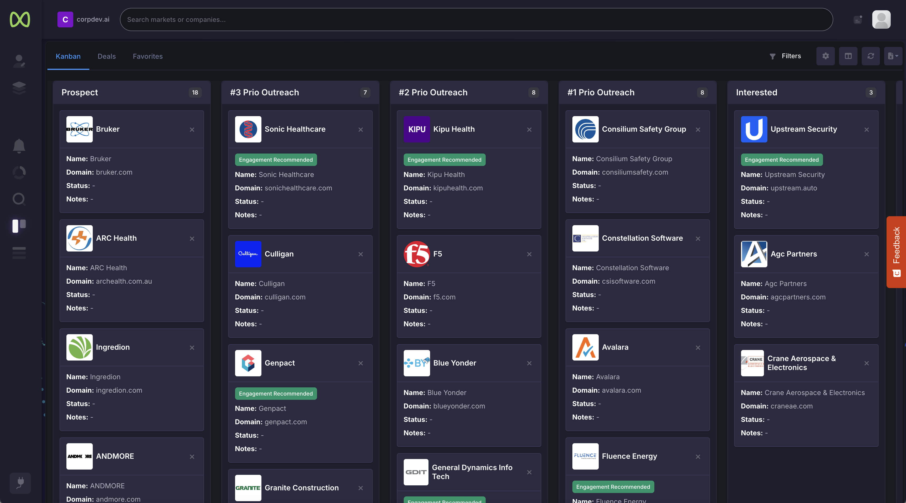Open the contacts icon in the sidebar
The width and height of the screenshot is (906, 503).
(19, 61)
